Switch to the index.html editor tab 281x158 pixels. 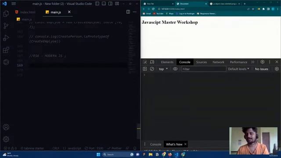click(x=25, y=12)
